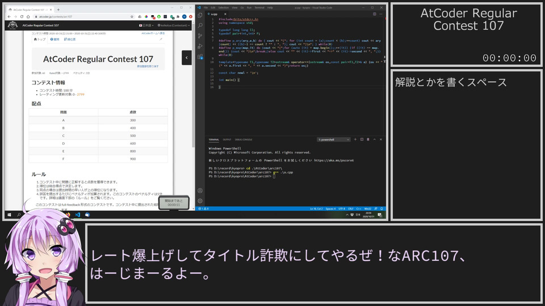Show hidden system tray icons
This screenshot has width=545, height=306.
[347, 215]
